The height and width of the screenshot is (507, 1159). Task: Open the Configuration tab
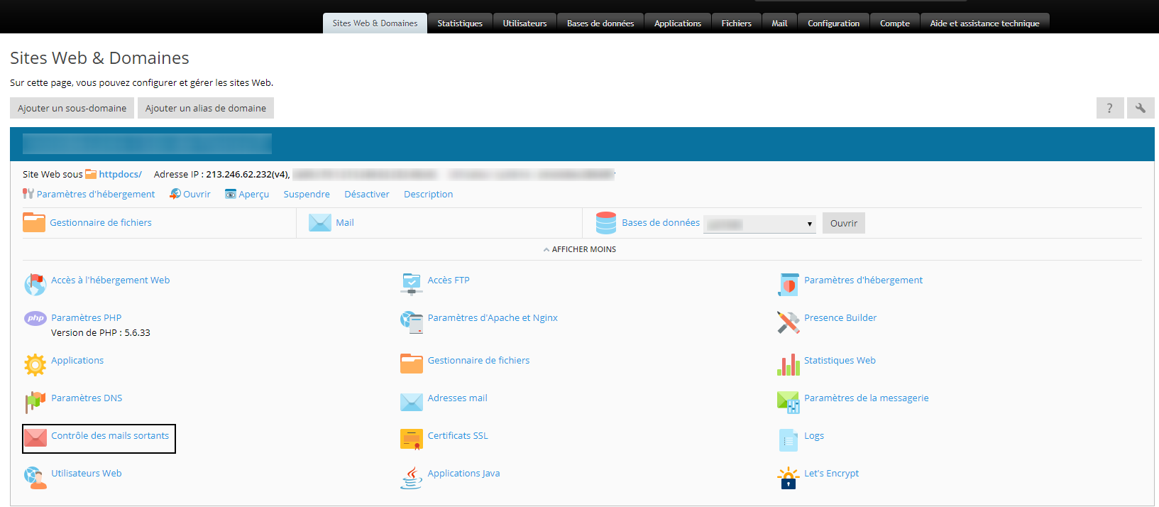click(834, 23)
